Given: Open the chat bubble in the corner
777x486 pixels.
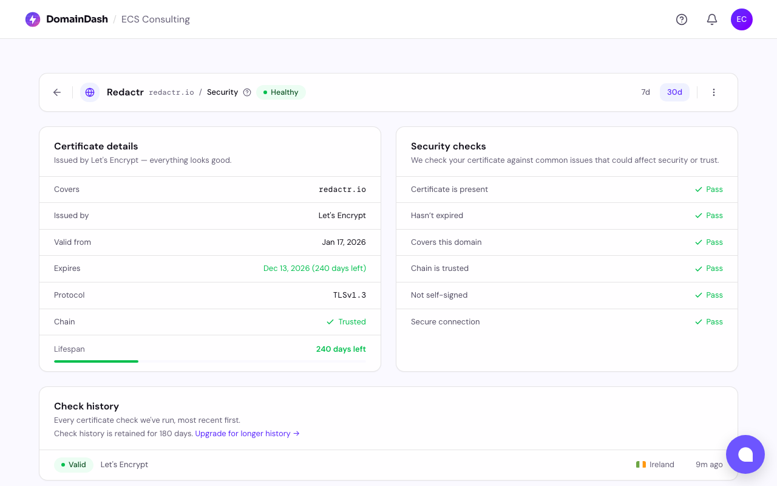Looking at the screenshot, I should (x=745, y=454).
